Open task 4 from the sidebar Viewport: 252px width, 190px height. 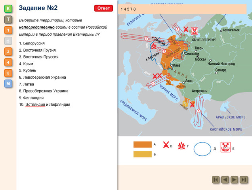tap(8, 62)
